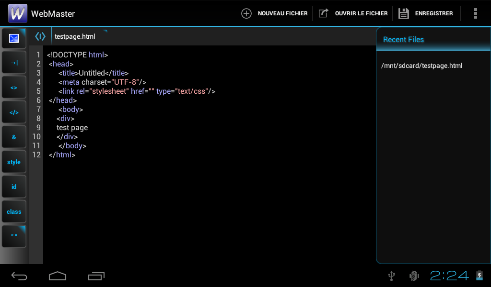This screenshot has width=491, height=287.
Task: Insert quotation marks using the quotes button
Action: (14, 236)
